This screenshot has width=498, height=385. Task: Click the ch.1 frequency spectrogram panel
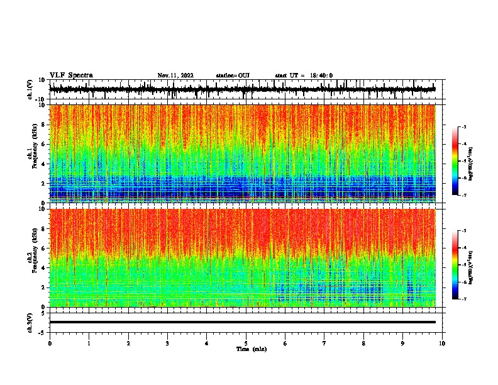click(242, 153)
